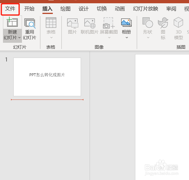Screen dimensions: 189x180
Task: Expand the 形状 shapes dropdown chevron
Action: [148, 38]
